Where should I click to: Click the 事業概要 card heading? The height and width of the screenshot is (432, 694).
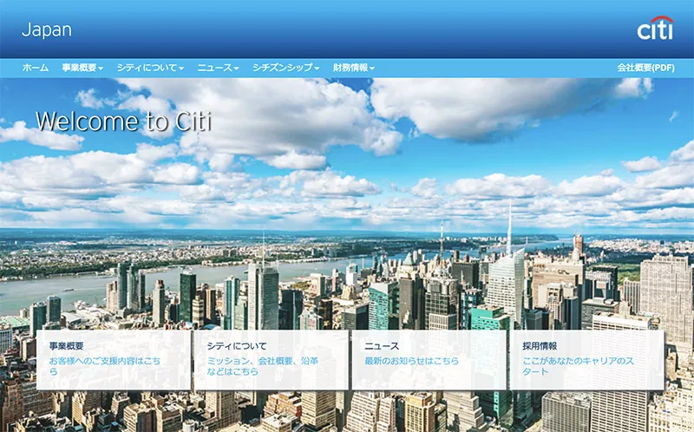tap(67, 346)
